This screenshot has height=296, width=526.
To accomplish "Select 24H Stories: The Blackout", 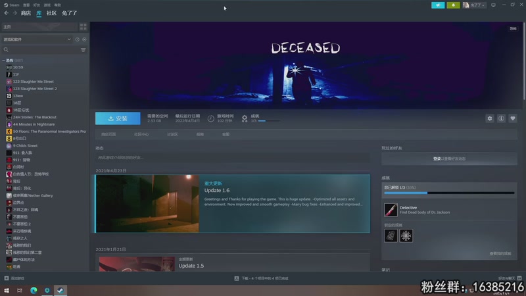I will [35, 117].
